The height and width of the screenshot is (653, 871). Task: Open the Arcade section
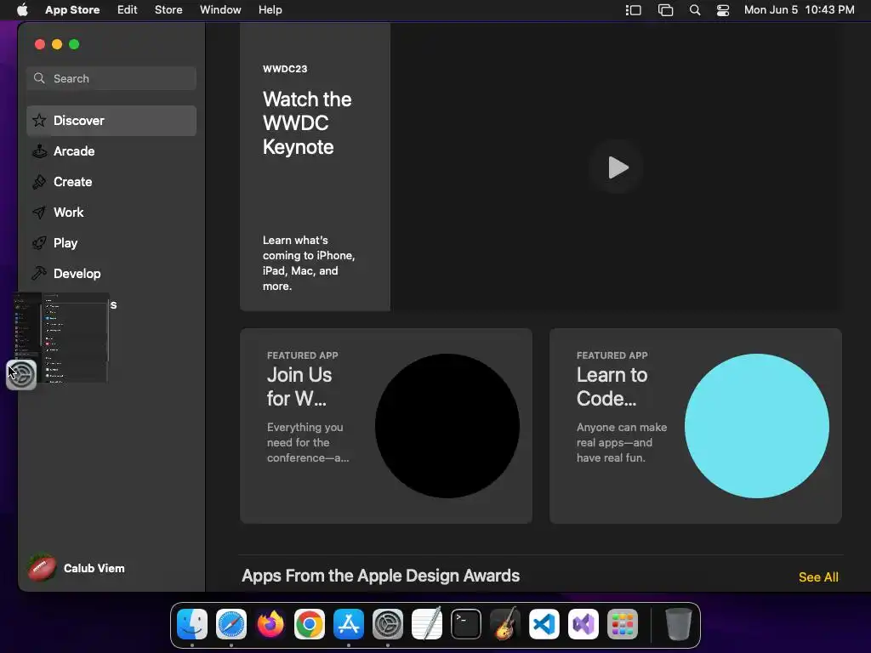[x=111, y=151]
